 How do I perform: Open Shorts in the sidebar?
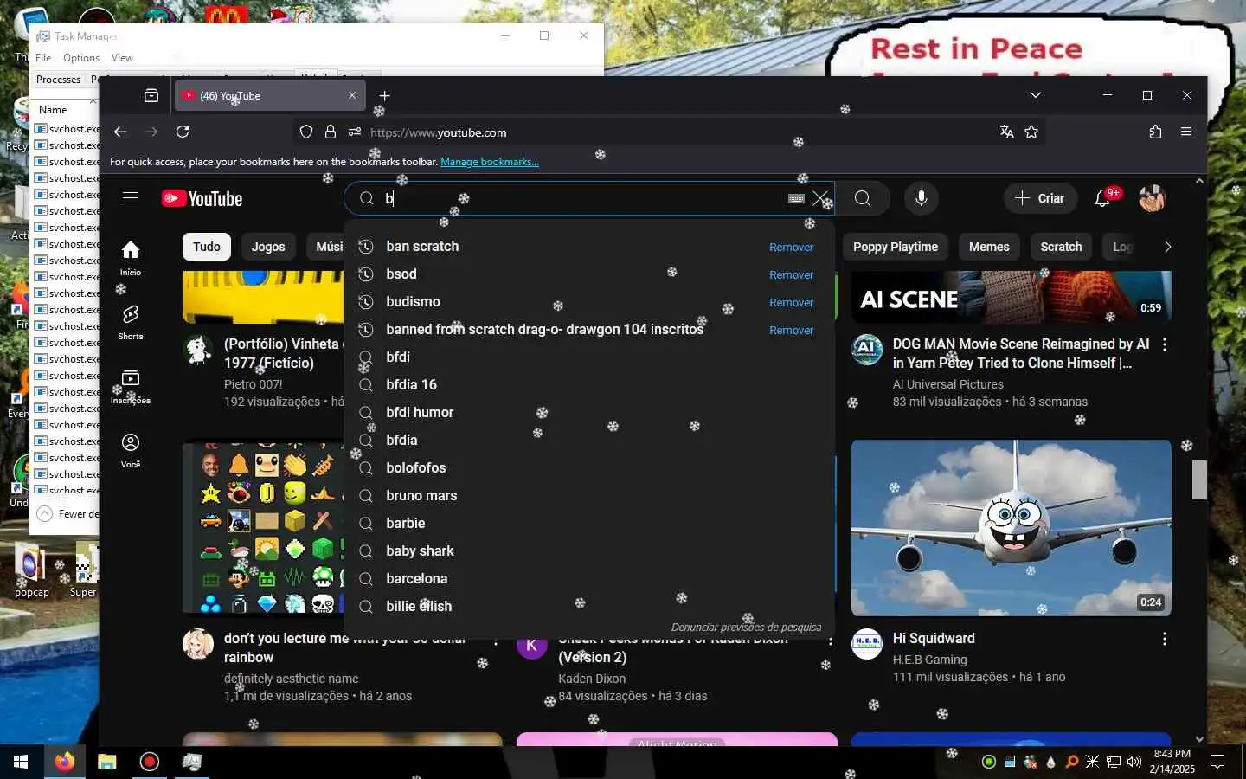click(131, 322)
